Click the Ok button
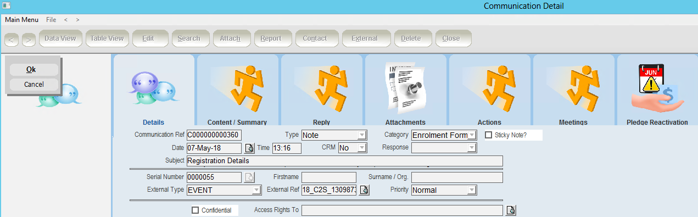 [34, 70]
